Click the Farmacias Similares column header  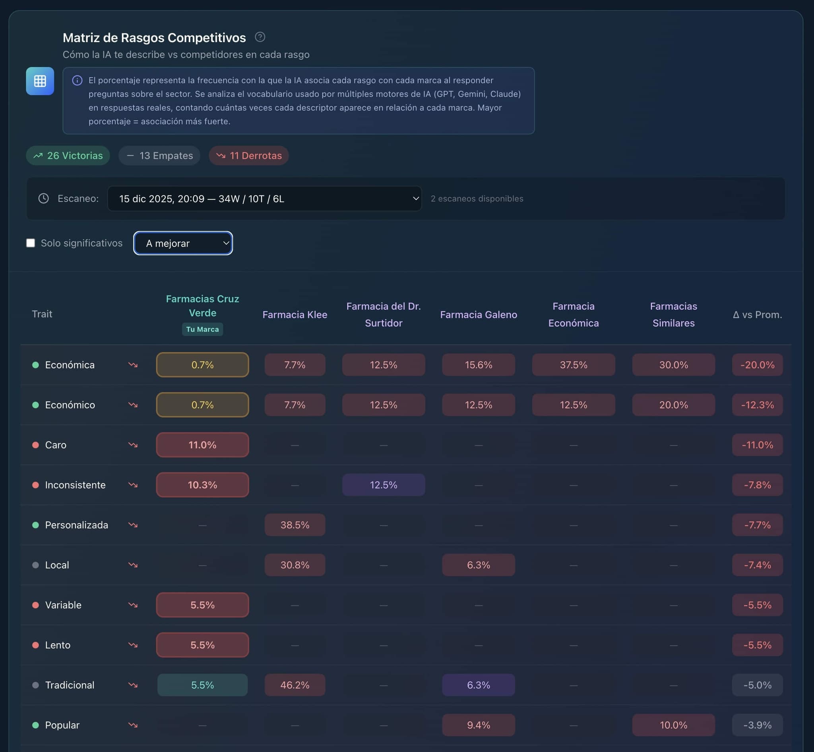673,314
